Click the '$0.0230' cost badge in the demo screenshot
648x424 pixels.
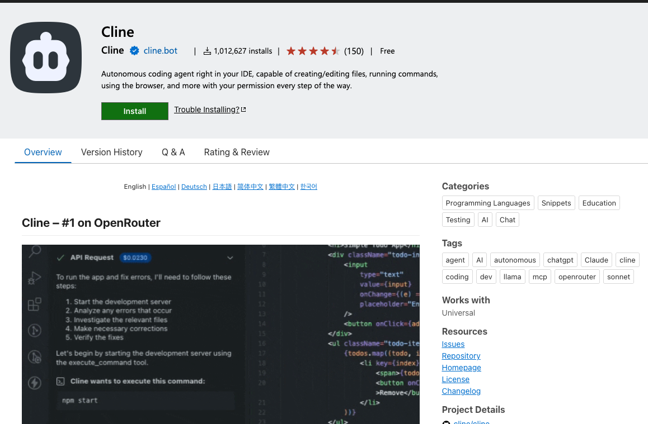coord(135,258)
